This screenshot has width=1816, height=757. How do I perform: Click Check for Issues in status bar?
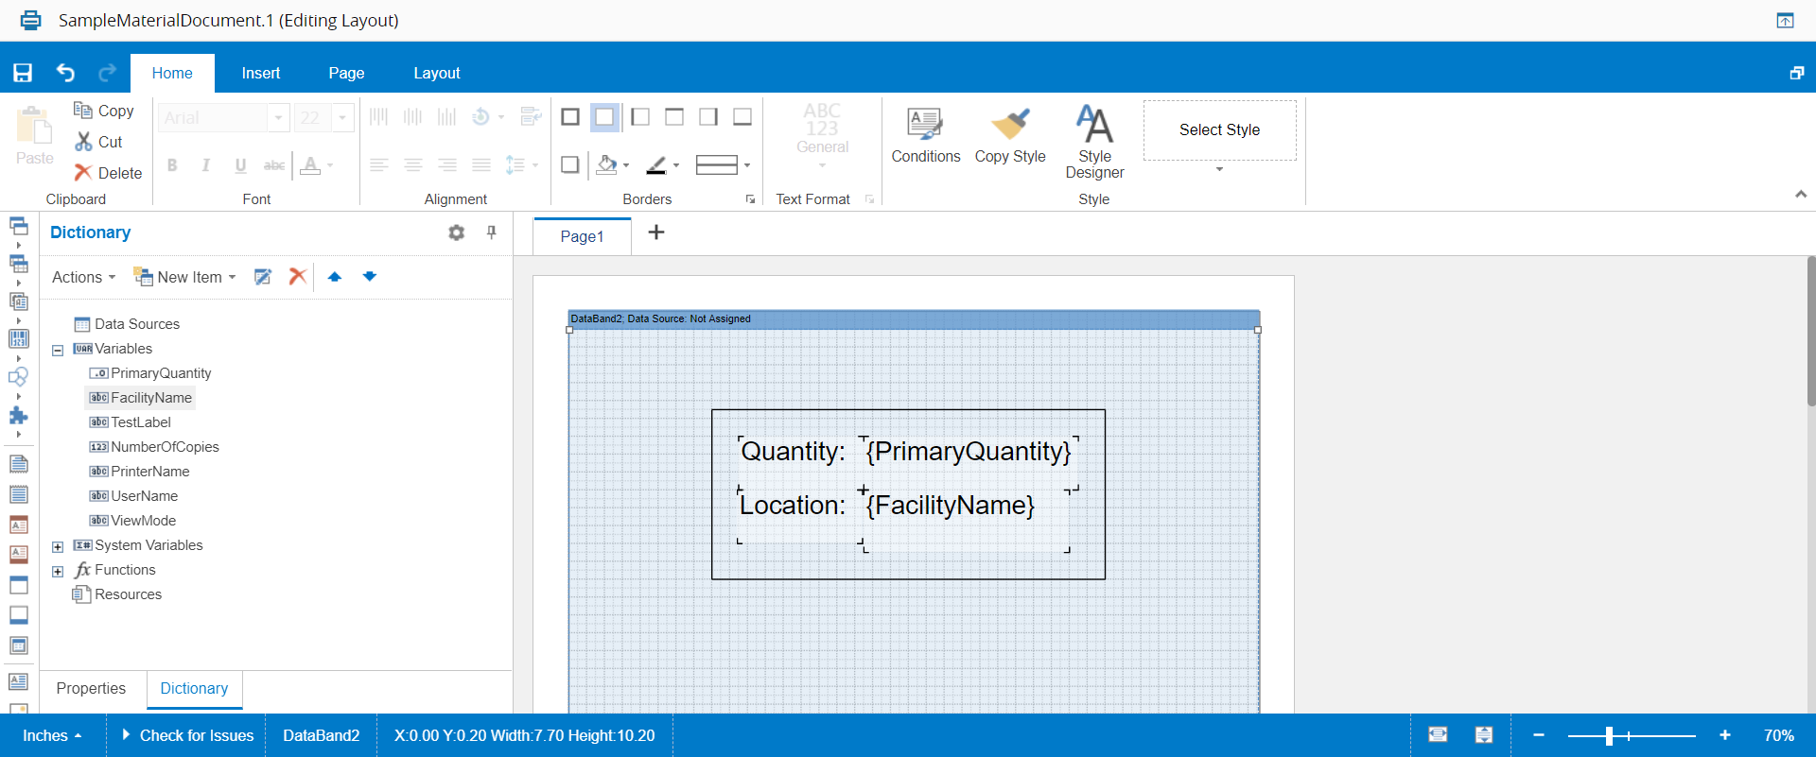tap(187, 735)
